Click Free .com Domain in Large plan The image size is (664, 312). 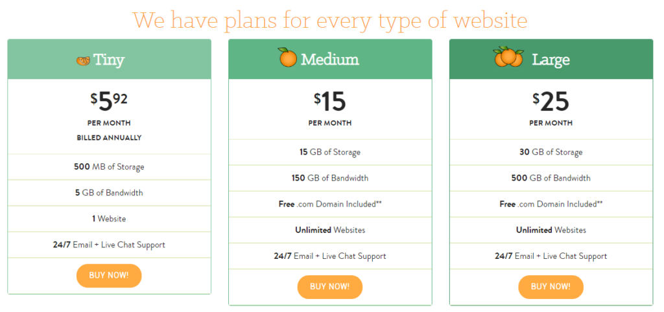[551, 204]
